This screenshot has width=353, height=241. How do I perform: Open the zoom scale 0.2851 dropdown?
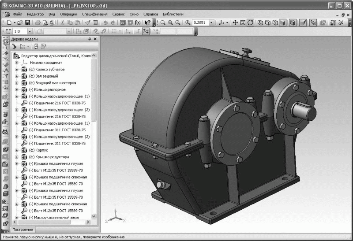(212, 22)
